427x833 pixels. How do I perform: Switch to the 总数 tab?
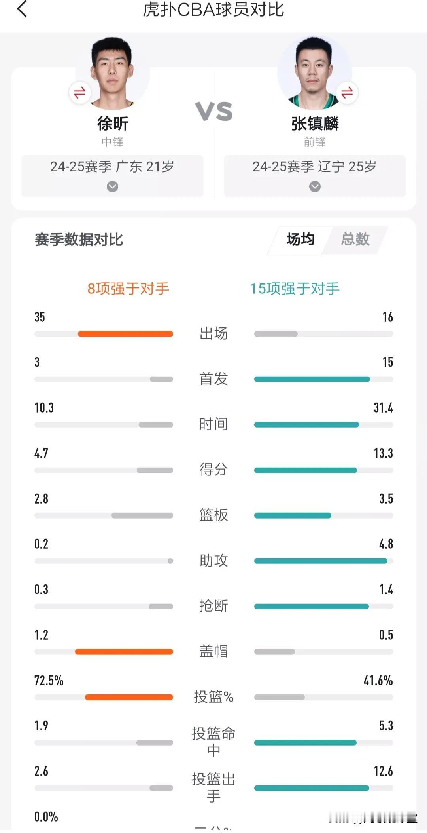pyautogui.click(x=355, y=240)
